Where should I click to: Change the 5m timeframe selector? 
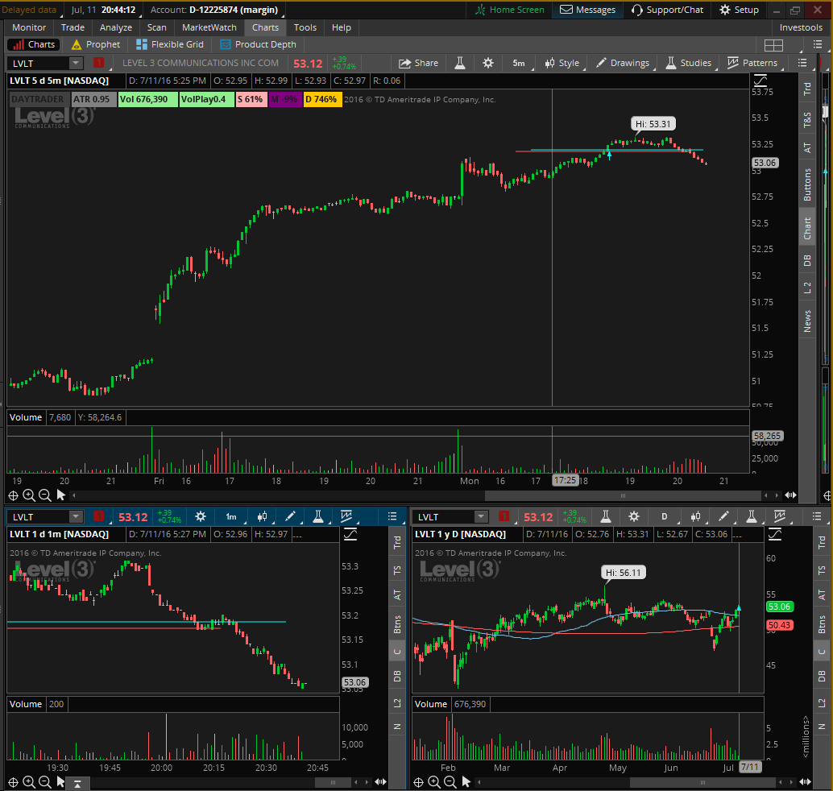click(519, 63)
